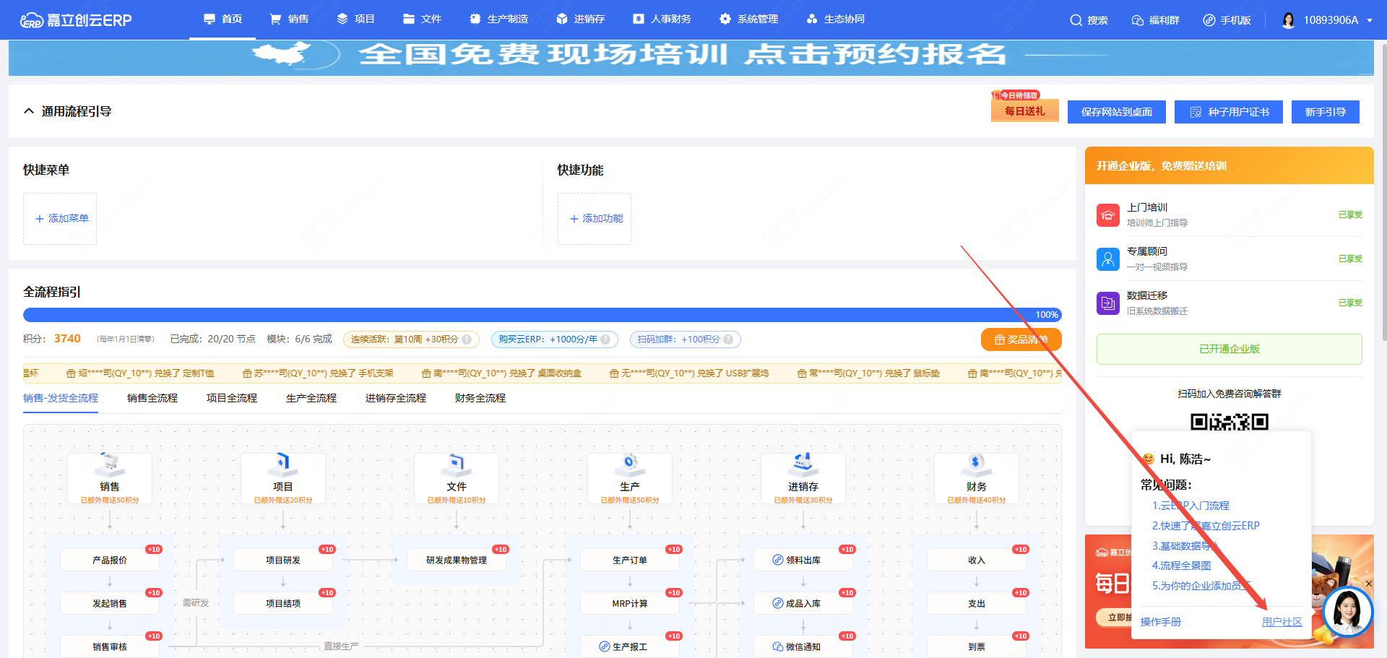Open the 用户社区 link
This screenshot has height=658, width=1387.
(x=1282, y=622)
